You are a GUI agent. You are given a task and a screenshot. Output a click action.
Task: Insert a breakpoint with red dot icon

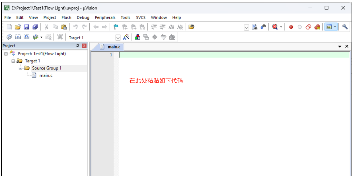(291, 27)
